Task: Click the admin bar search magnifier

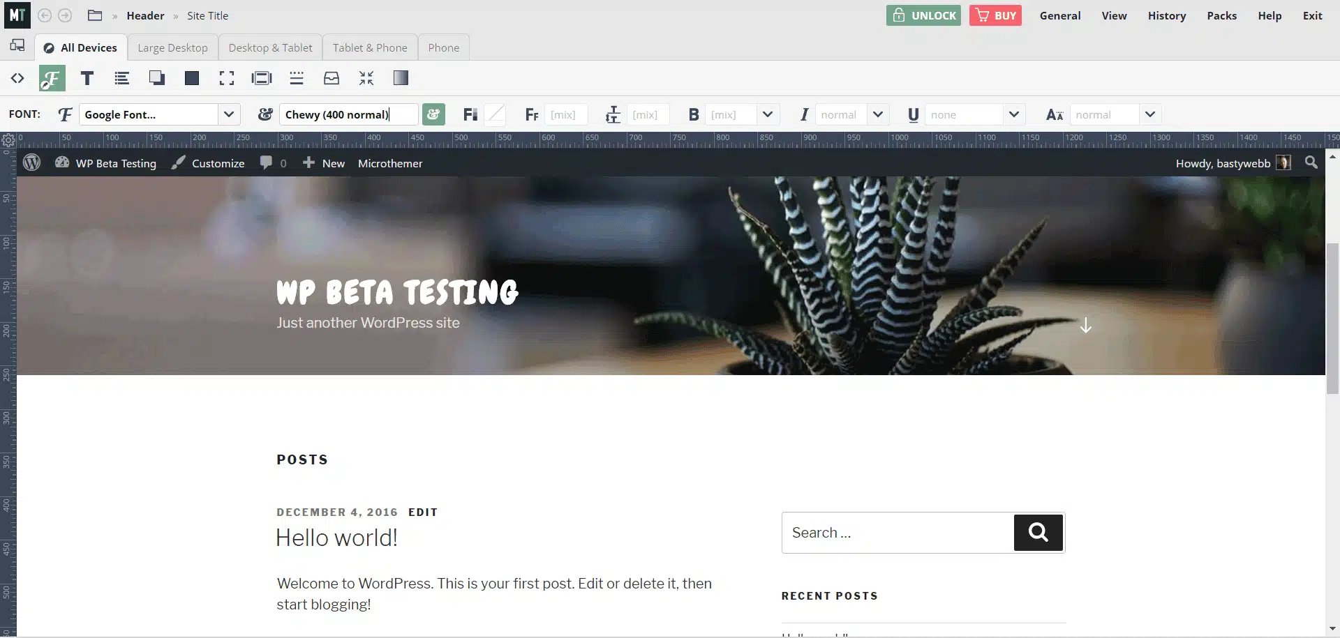Action: click(x=1311, y=162)
